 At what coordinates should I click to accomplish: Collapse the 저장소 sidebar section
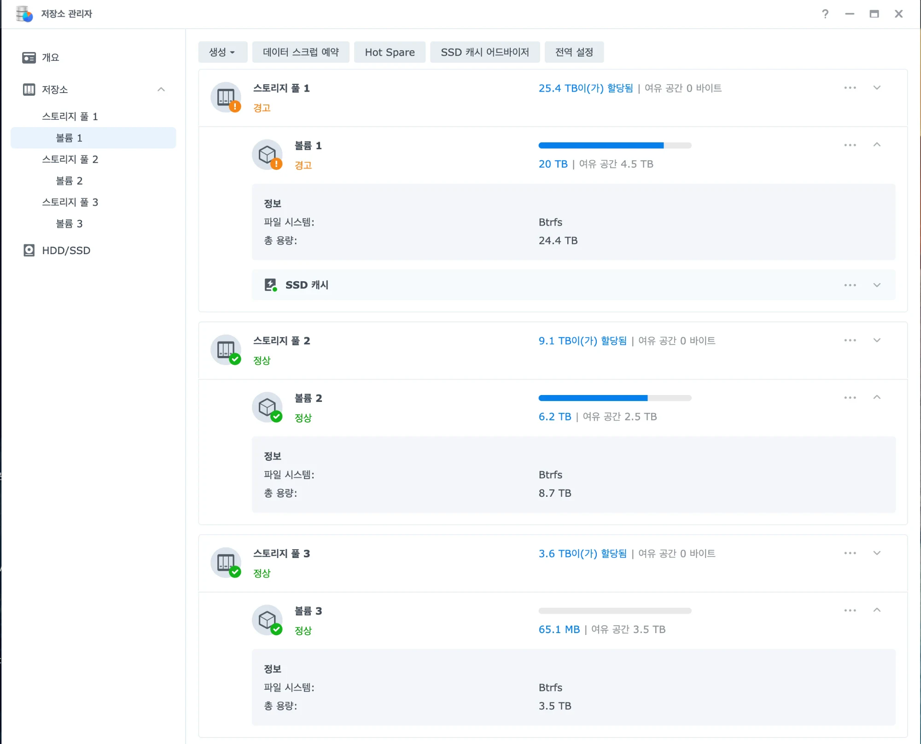(161, 89)
